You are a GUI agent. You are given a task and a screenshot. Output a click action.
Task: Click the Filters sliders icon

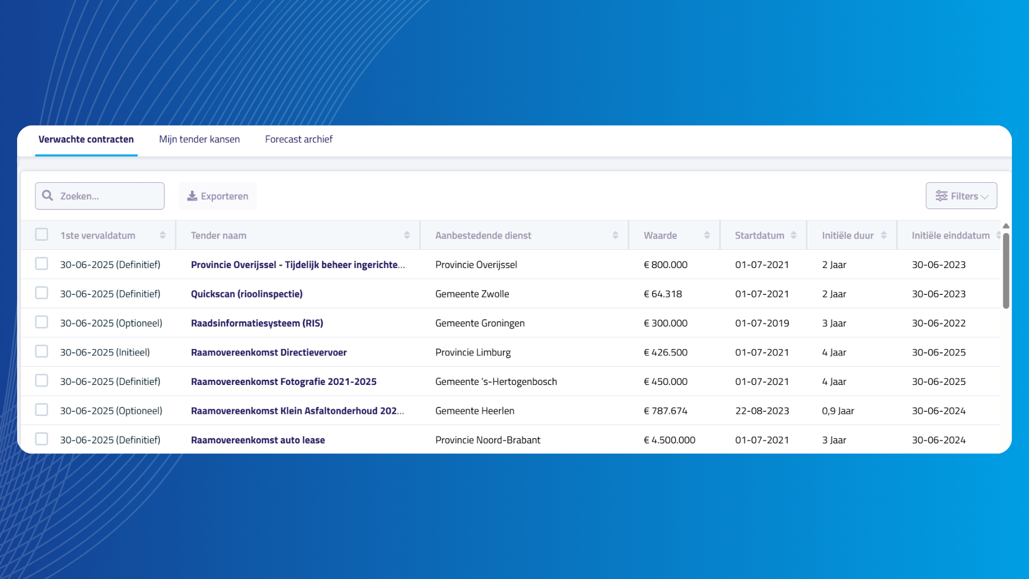click(942, 196)
